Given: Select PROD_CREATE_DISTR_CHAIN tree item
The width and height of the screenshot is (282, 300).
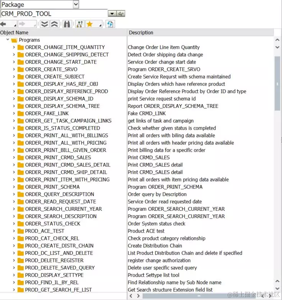Looking at the screenshot, I should click(59, 246).
